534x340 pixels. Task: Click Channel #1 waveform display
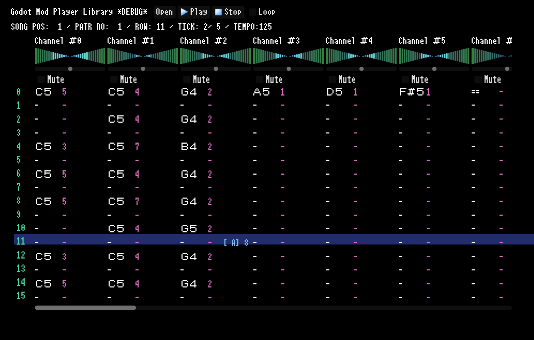(x=143, y=56)
